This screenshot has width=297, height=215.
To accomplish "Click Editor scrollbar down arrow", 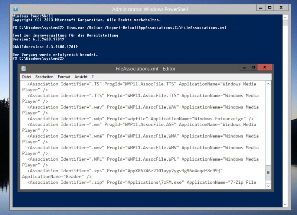I will (268, 186).
